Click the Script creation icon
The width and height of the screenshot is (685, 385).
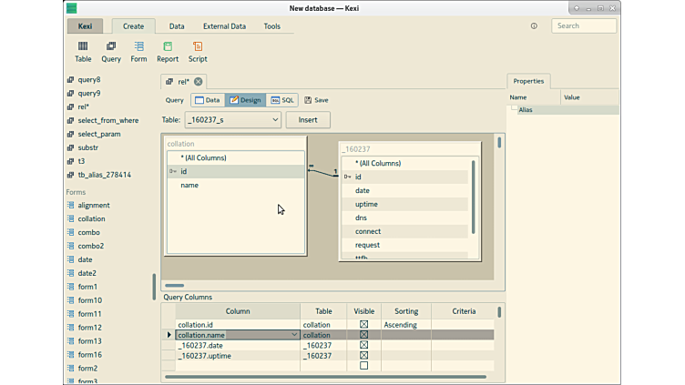pos(198,51)
